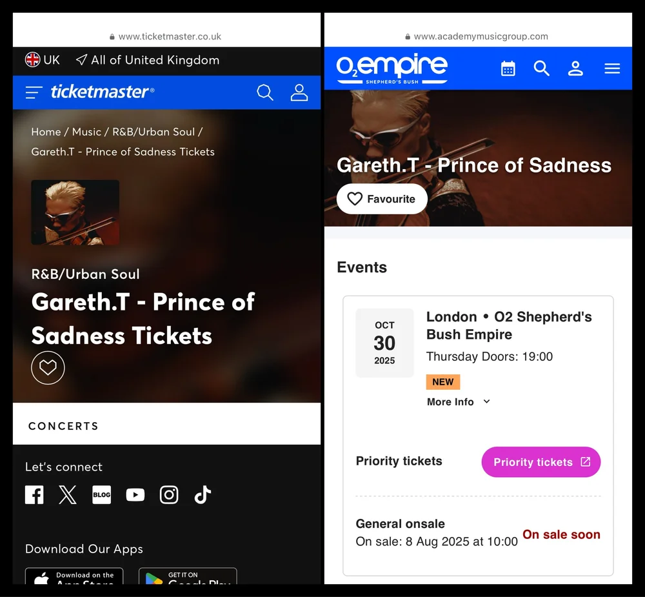Click 'On sale: 8 Aug 2025 at 10:00' text
The width and height of the screenshot is (645, 597).
[x=437, y=541]
